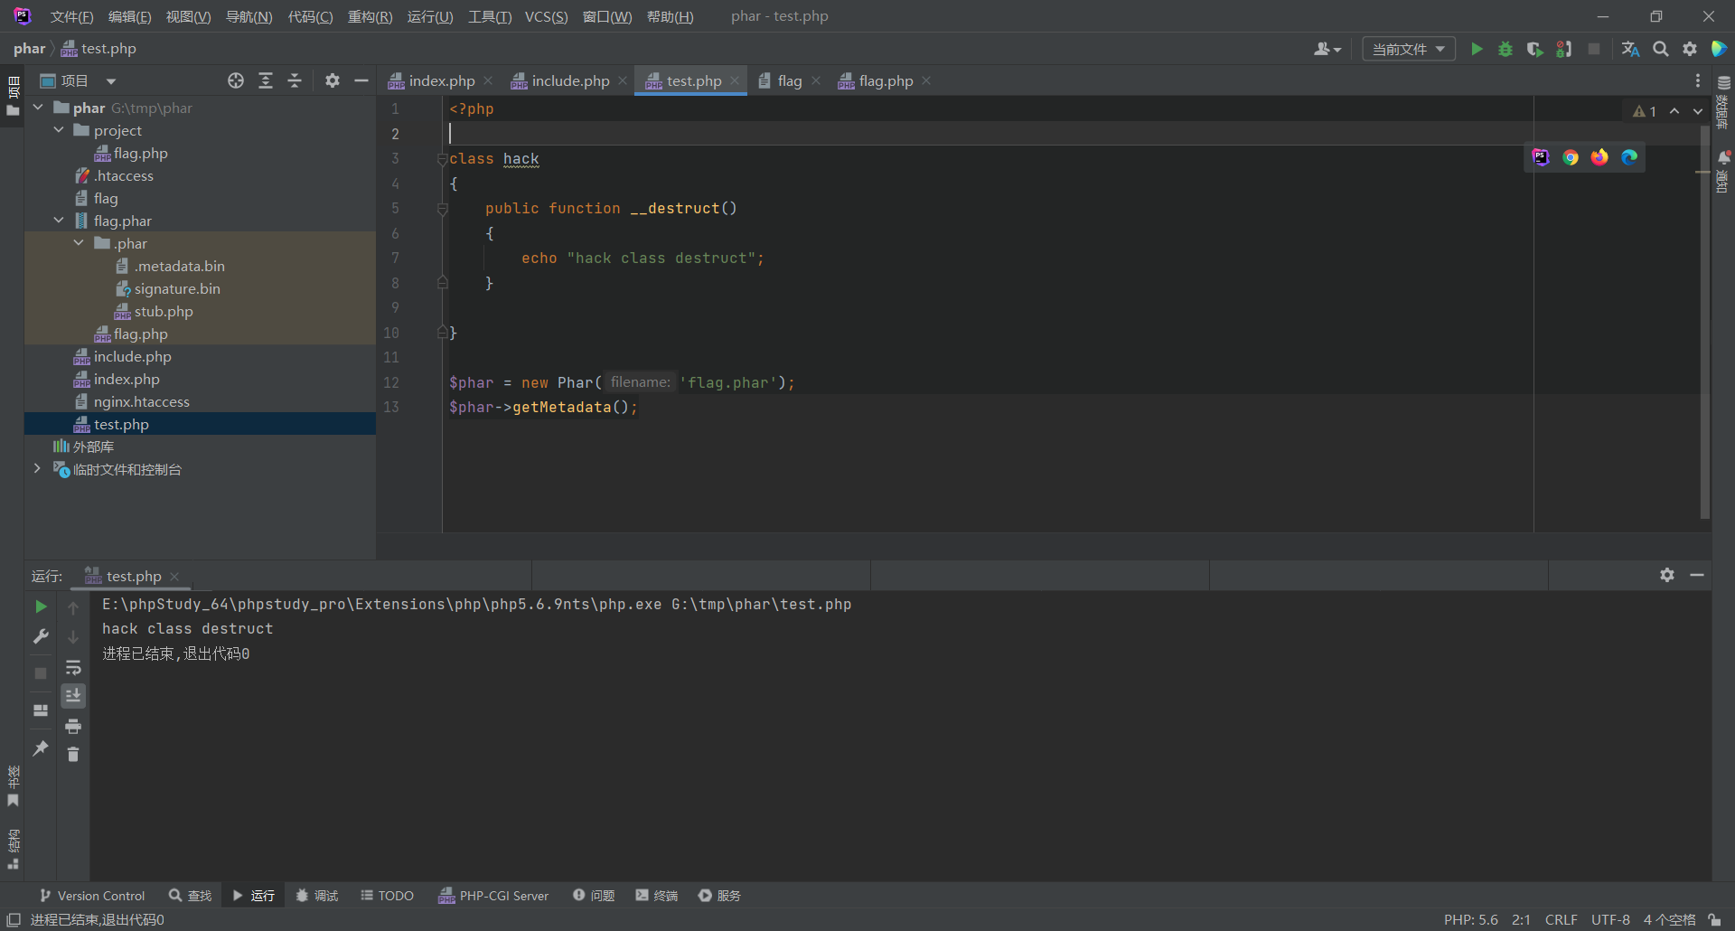Screen dimensions: 1735x931
Task: Open Version Control tool window
Action: [x=92, y=895]
